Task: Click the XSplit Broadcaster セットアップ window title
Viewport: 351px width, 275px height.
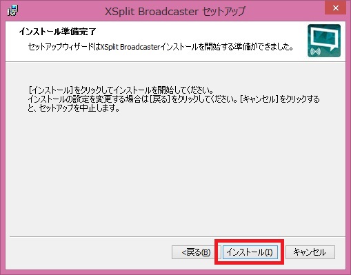Action: pos(175,11)
